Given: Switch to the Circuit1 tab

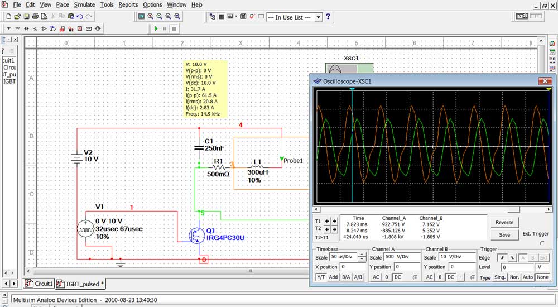Looking at the screenshot, I should [x=39, y=284].
